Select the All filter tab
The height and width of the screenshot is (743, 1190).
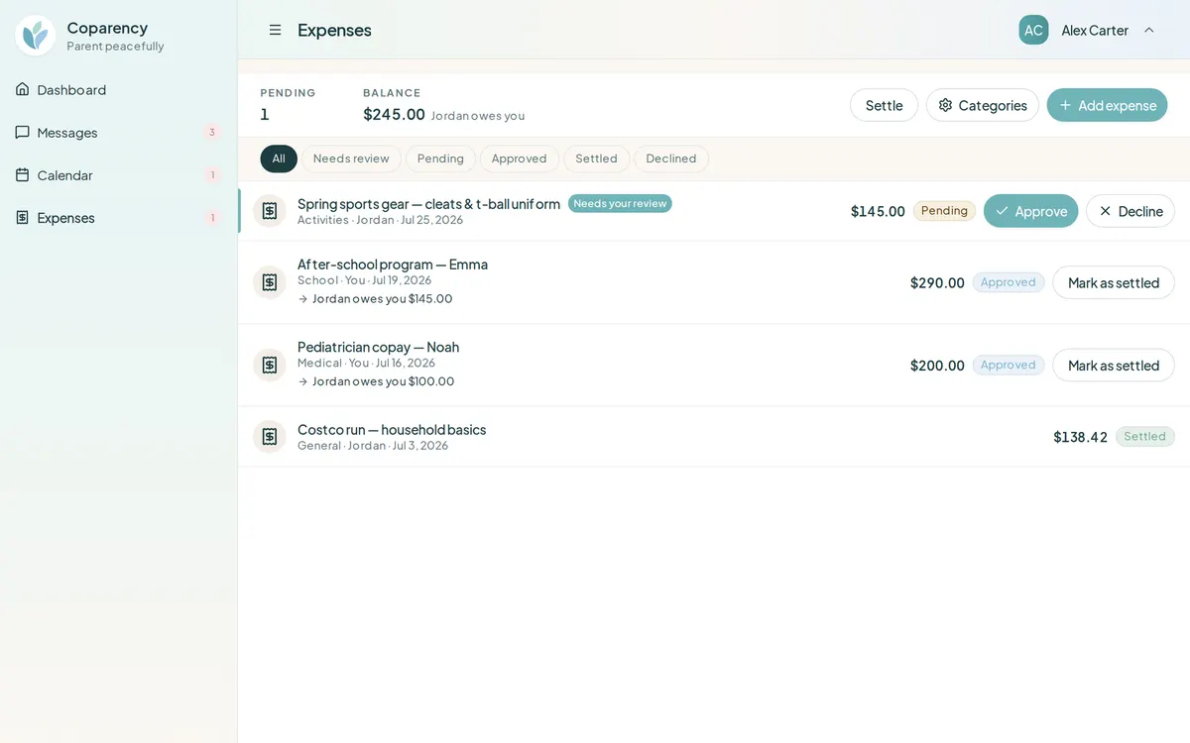(x=279, y=159)
